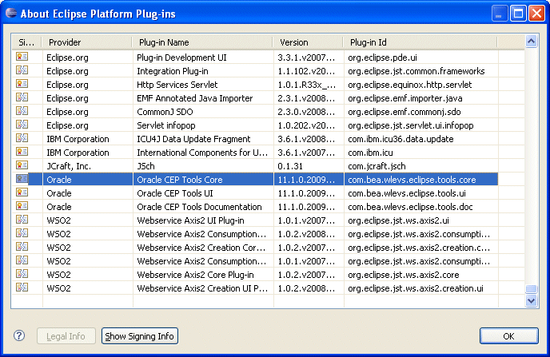Select version 3.3.1.v2007... cell

click(309, 58)
